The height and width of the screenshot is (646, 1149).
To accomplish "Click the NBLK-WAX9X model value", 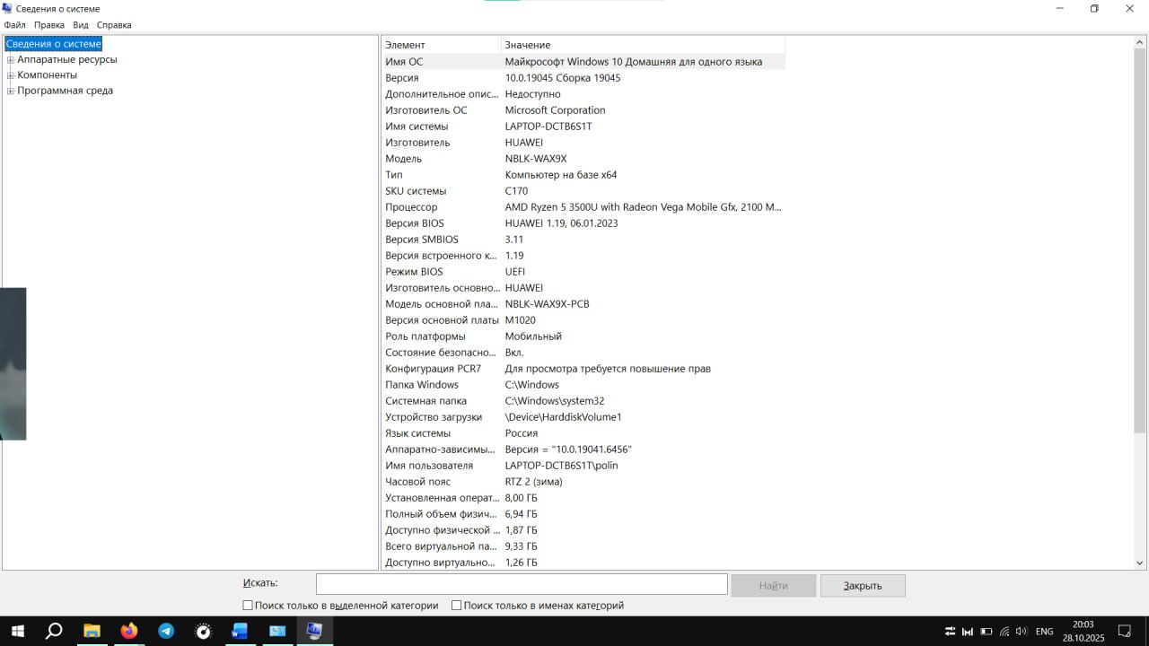I will pyautogui.click(x=536, y=159).
